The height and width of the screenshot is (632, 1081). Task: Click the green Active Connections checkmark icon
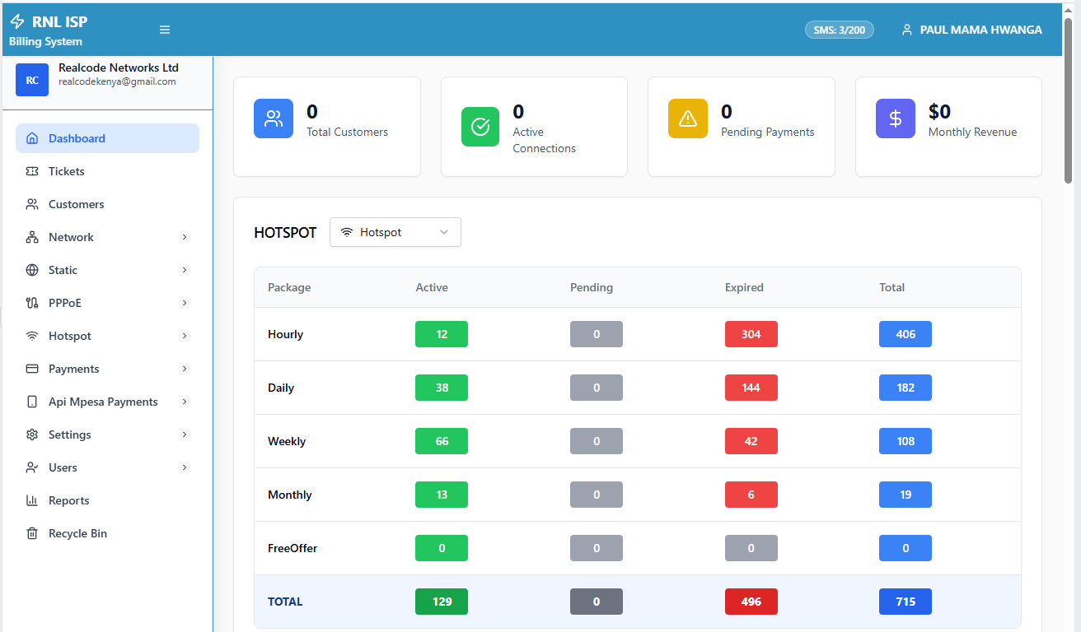(480, 127)
